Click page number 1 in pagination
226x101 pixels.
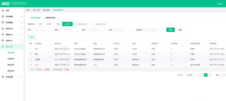tap(206, 75)
